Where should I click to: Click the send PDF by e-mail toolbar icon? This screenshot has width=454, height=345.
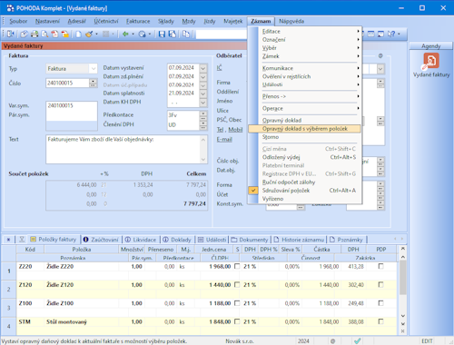(64, 34)
